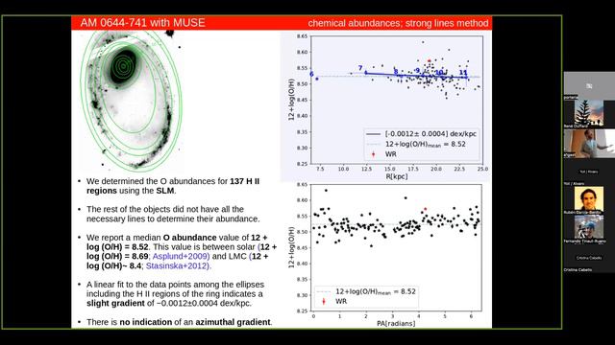Click the PA[radians] axis label

point(396,324)
